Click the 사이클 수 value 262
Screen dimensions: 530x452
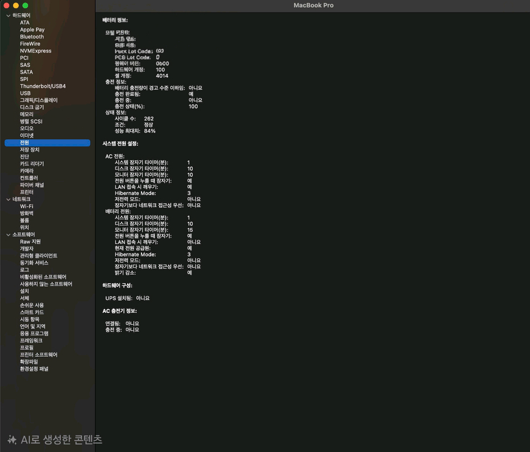[x=149, y=119]
